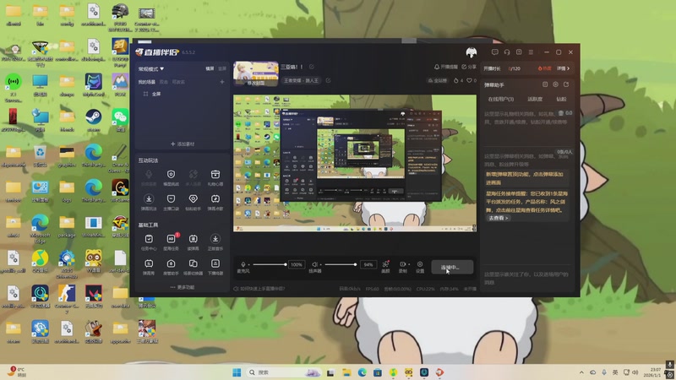The width and height of the screenshot is (676, 380).
Task: Open speaker device dropdown arrow
Action: click(x=320, y=264)
